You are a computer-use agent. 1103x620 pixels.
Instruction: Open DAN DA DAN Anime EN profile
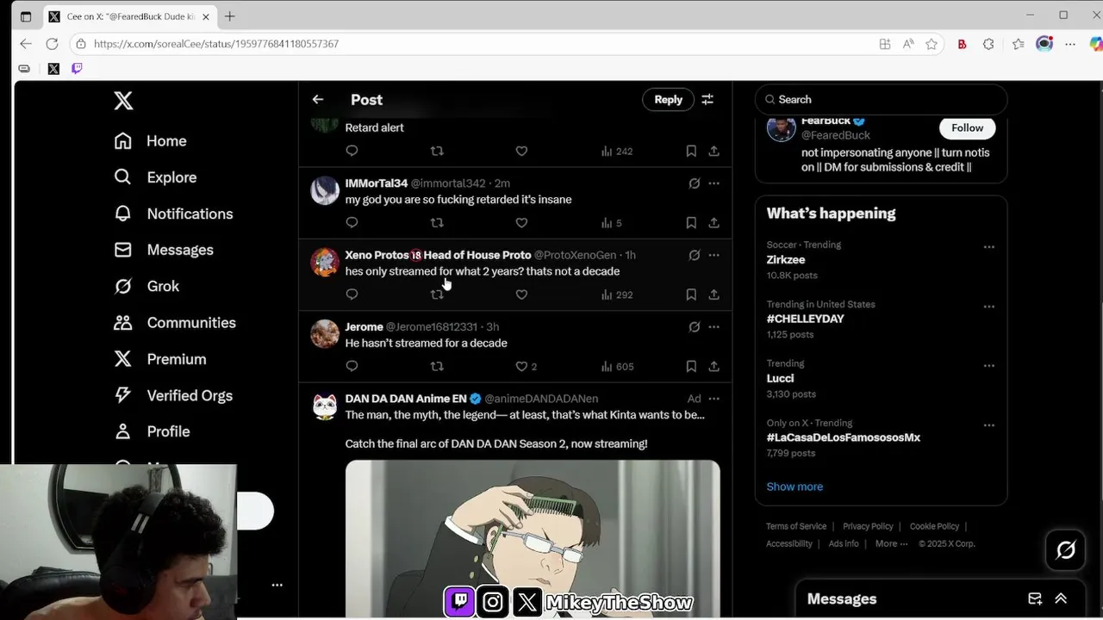[406, 399]
